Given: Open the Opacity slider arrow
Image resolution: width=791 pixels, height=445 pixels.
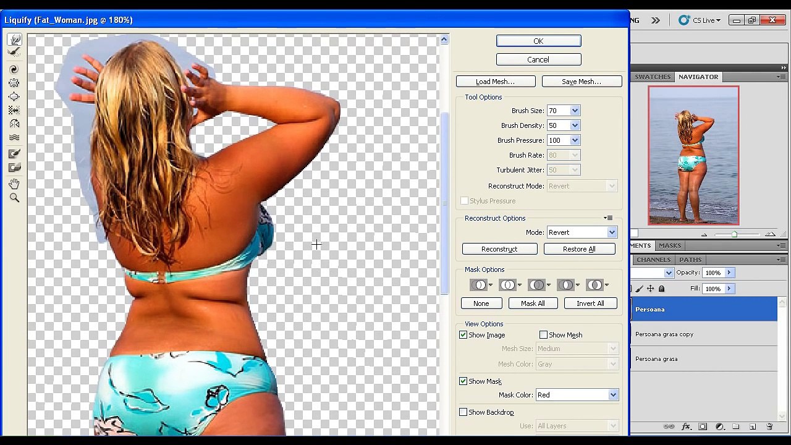Looking at the screenshot, I should [729, 273].
